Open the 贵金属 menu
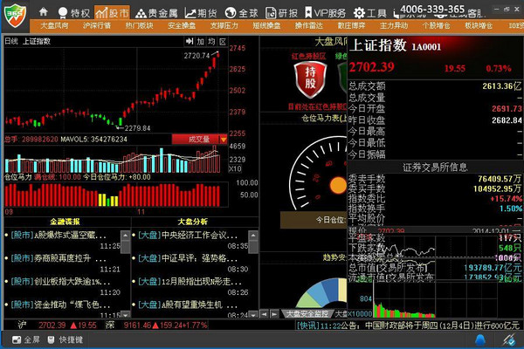This screenshot has height=349, width=524. tap(156, 13)
